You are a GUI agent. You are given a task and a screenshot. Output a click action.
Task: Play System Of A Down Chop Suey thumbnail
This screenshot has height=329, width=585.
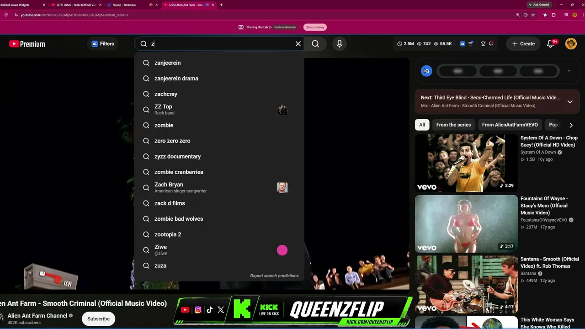pos(466,163)
